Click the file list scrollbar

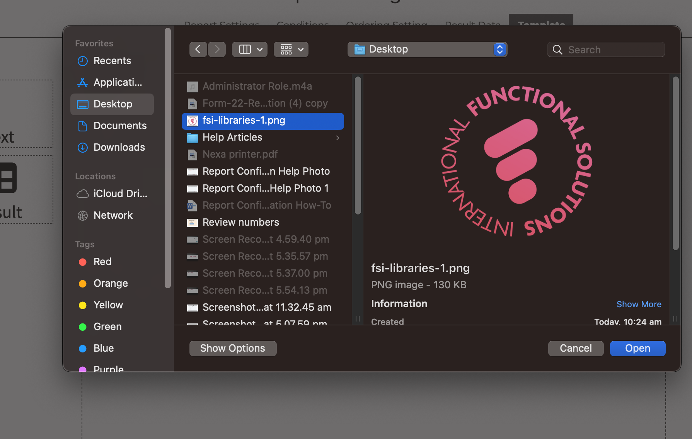[x=358, y=145]
